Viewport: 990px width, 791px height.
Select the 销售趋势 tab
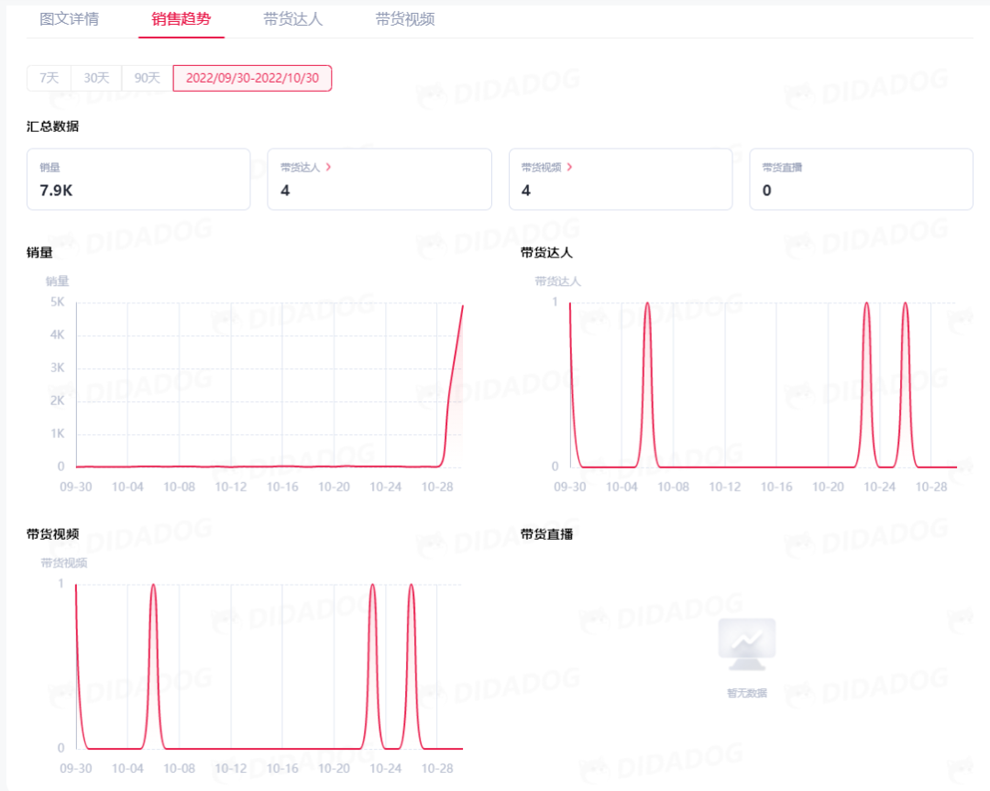pos(181,19)
